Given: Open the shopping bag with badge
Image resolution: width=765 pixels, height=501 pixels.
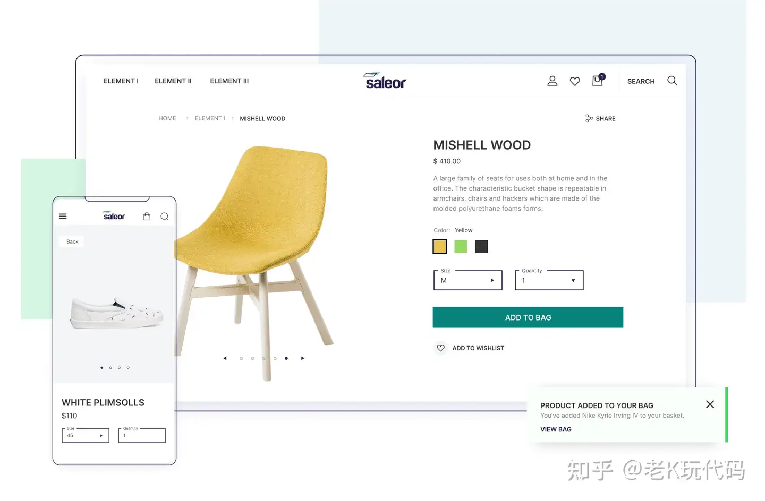Looking at the screenshot, I should (598, 80).
